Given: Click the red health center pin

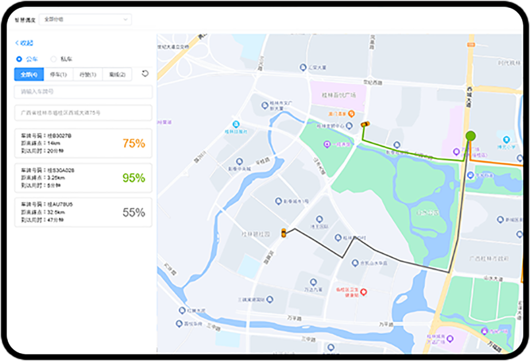Looking at the screenshot, I should coord(363,291).
